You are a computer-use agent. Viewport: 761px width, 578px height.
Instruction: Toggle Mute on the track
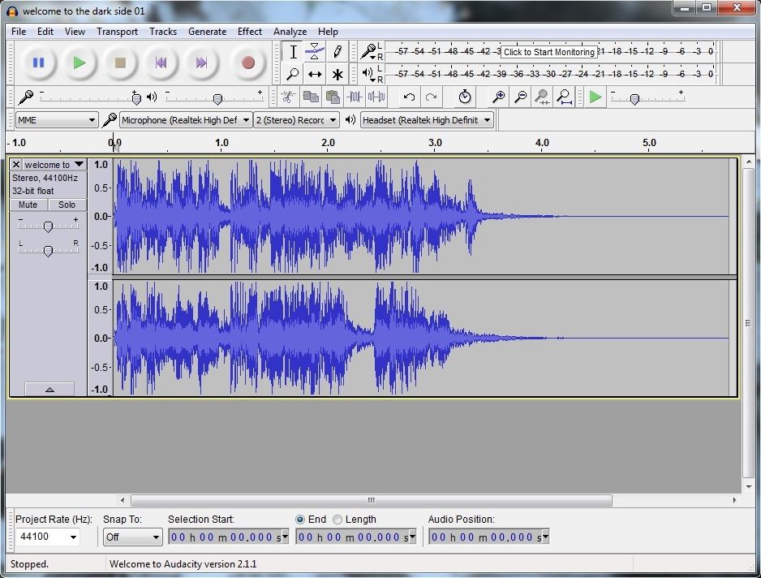28,205
